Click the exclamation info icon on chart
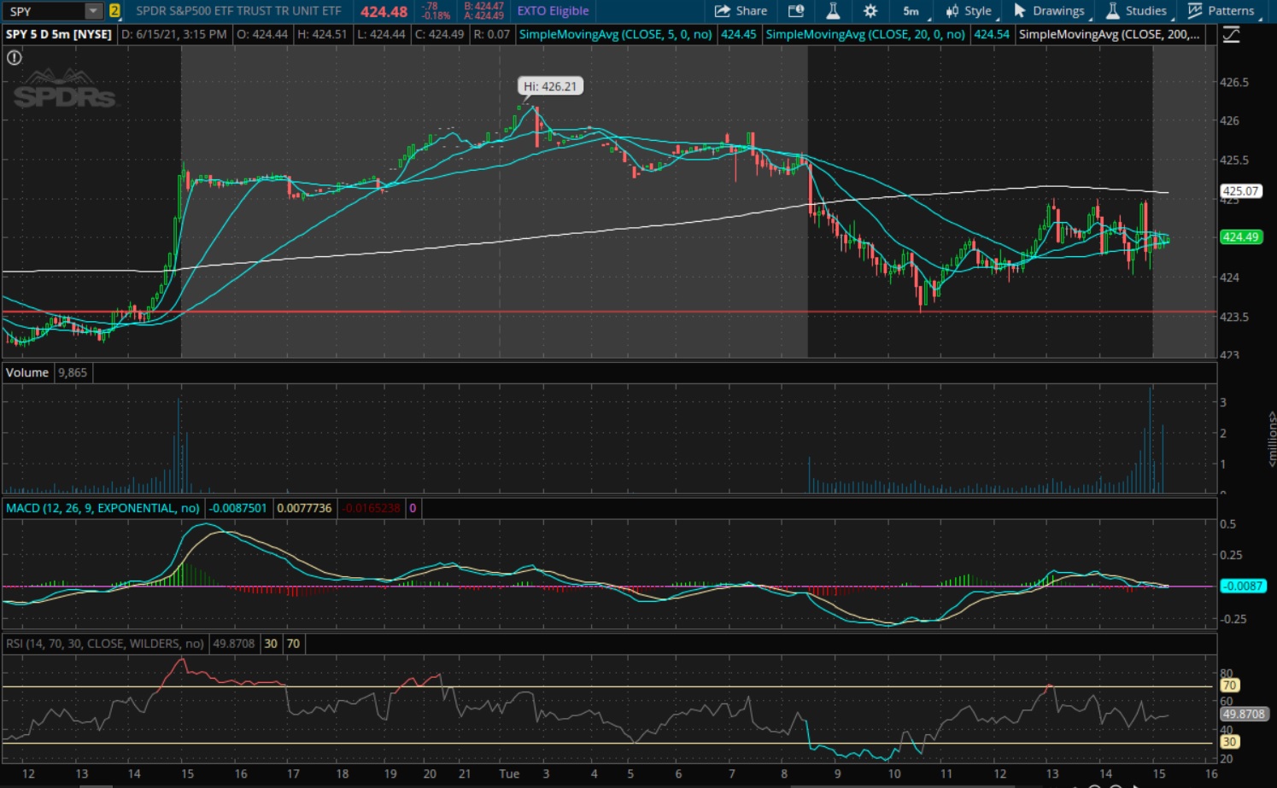 [15, 57]
